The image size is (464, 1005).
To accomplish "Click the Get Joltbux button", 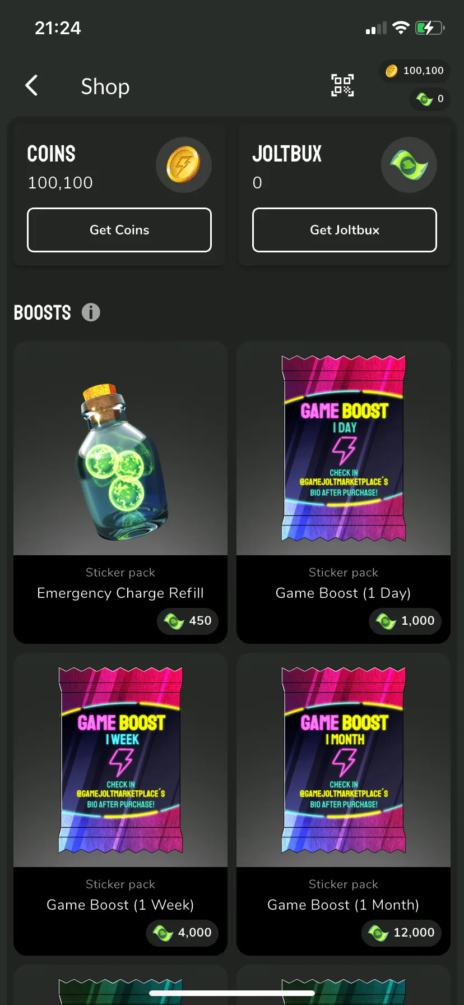I will (345, 230).
